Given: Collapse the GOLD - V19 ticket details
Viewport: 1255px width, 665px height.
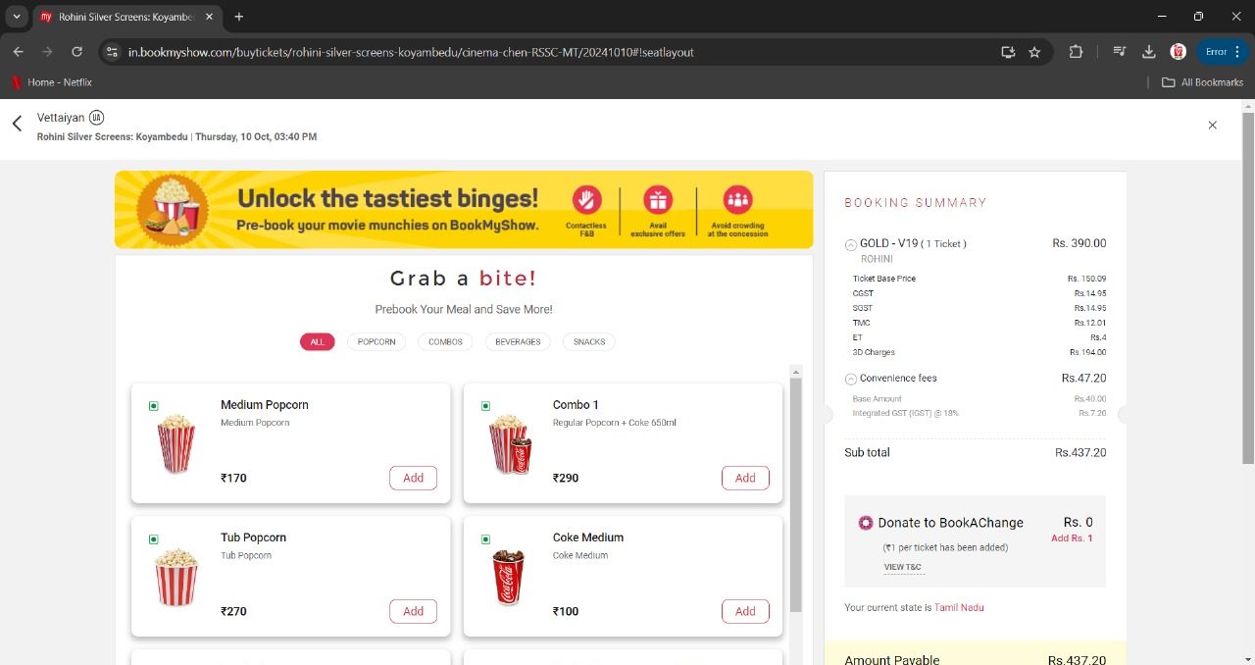Looking at the screenshot, I should point(850,244).
